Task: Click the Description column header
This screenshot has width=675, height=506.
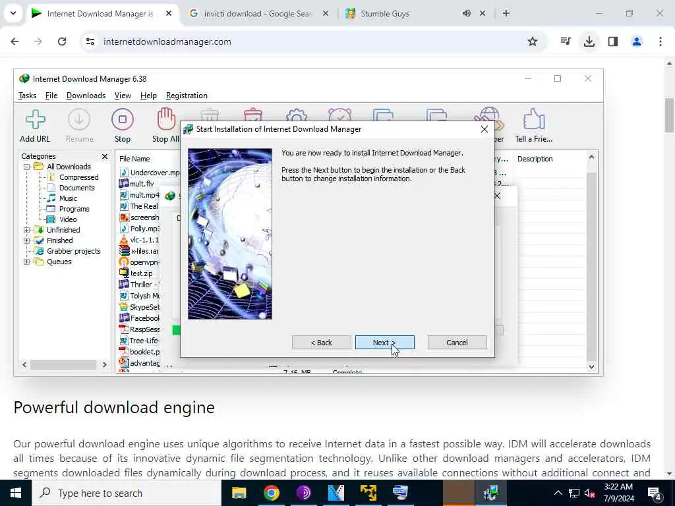Action: [x=535, y=159]
